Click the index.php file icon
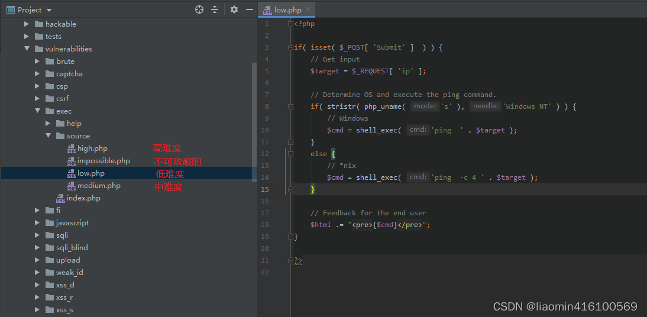647x317 pixels. [x=60, y=198]
